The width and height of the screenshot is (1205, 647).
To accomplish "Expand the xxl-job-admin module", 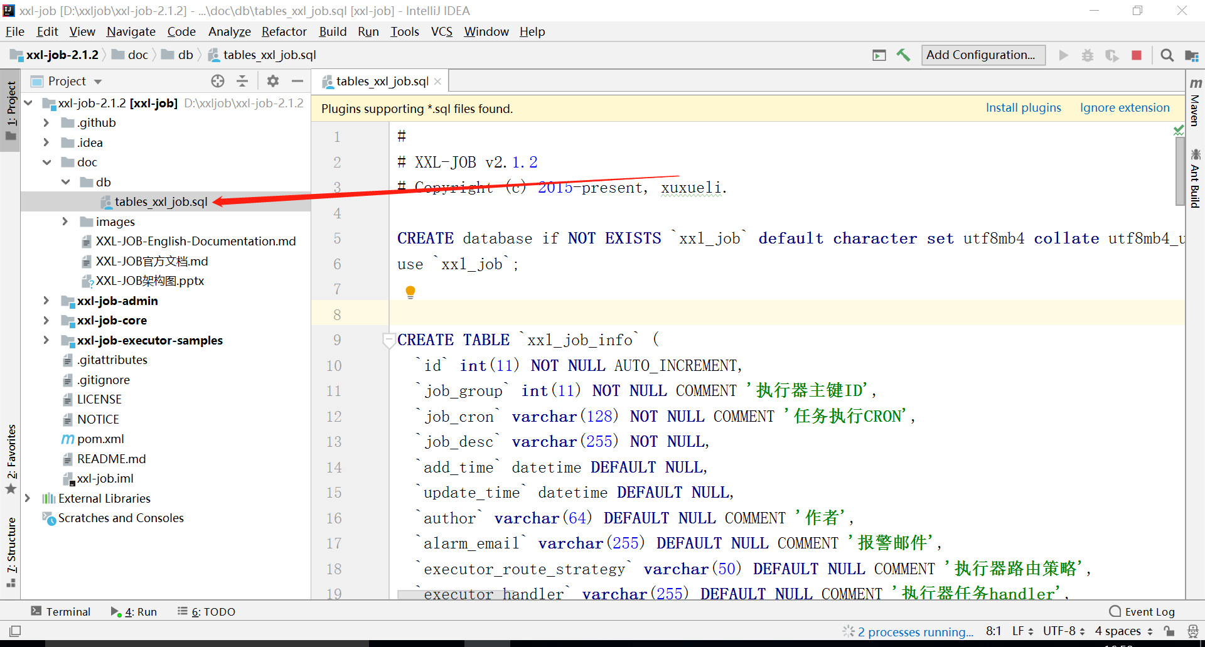I will pos(46,301).
